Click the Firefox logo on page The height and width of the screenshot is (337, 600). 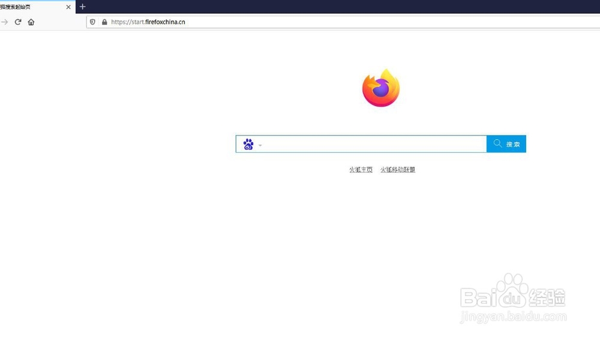381,88
